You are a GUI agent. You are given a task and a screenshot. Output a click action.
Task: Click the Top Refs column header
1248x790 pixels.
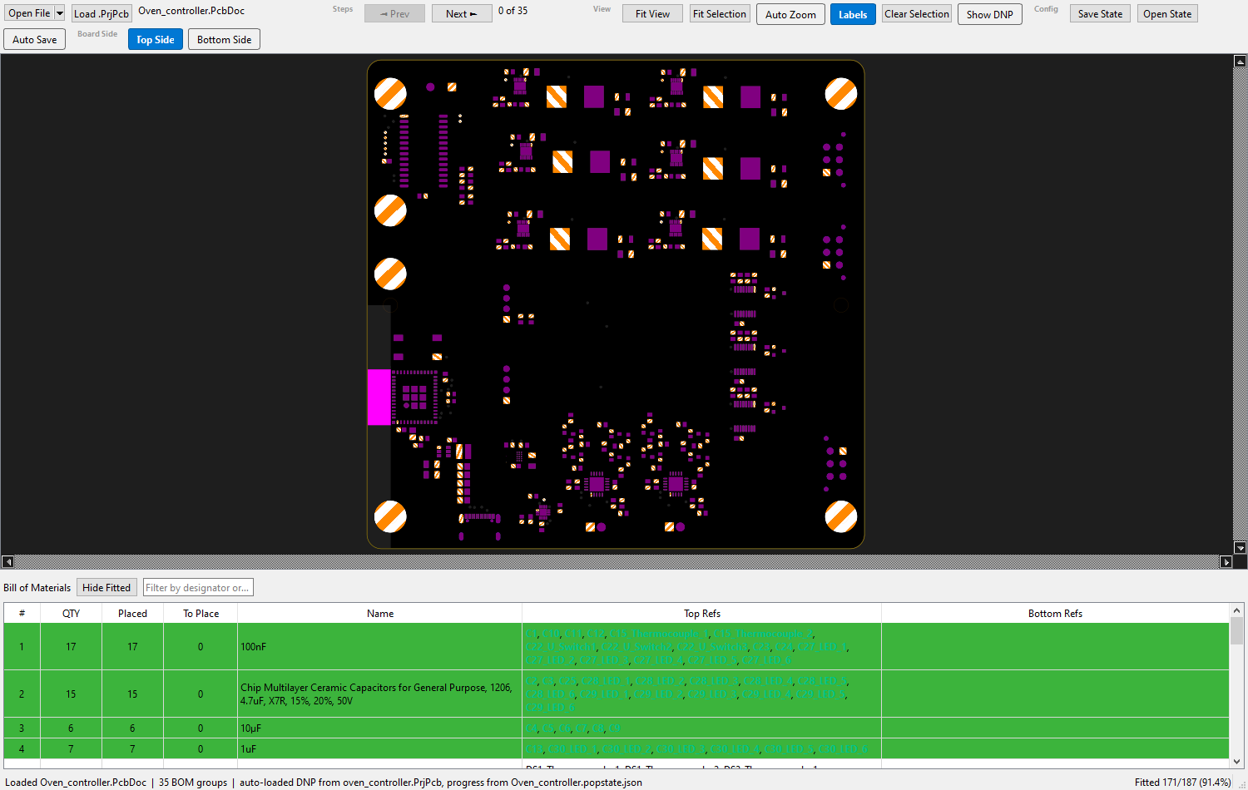coord(702,613)
